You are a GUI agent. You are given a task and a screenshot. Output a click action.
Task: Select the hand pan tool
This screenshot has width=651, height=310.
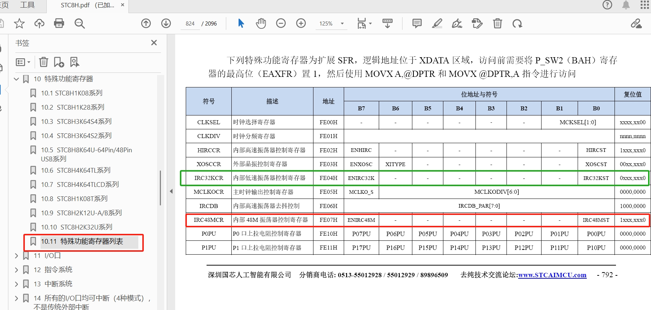(261, 24)
